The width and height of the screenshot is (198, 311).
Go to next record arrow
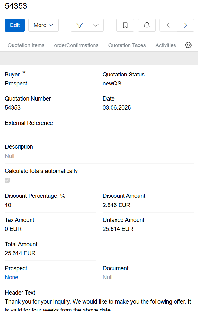click(x=185, y=25)
